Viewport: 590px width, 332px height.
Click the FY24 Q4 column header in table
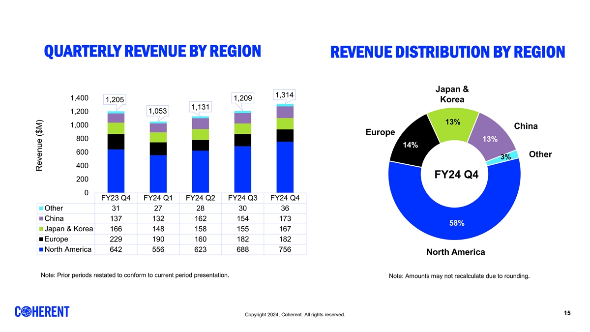pyautogui.click(x=285, y=198)
